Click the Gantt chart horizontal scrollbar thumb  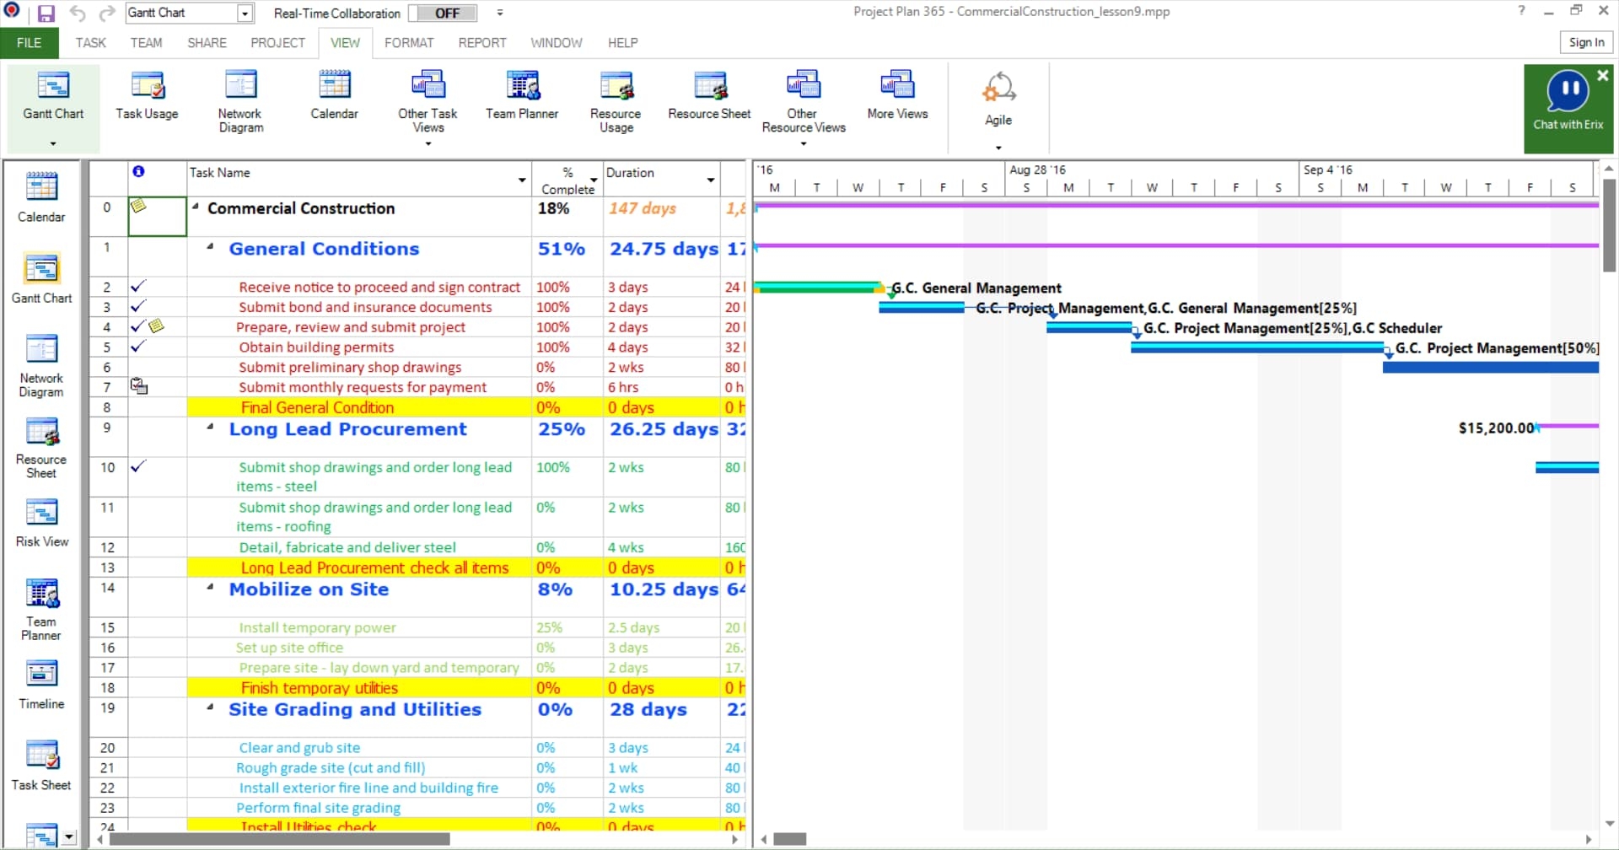coord(790,839)
